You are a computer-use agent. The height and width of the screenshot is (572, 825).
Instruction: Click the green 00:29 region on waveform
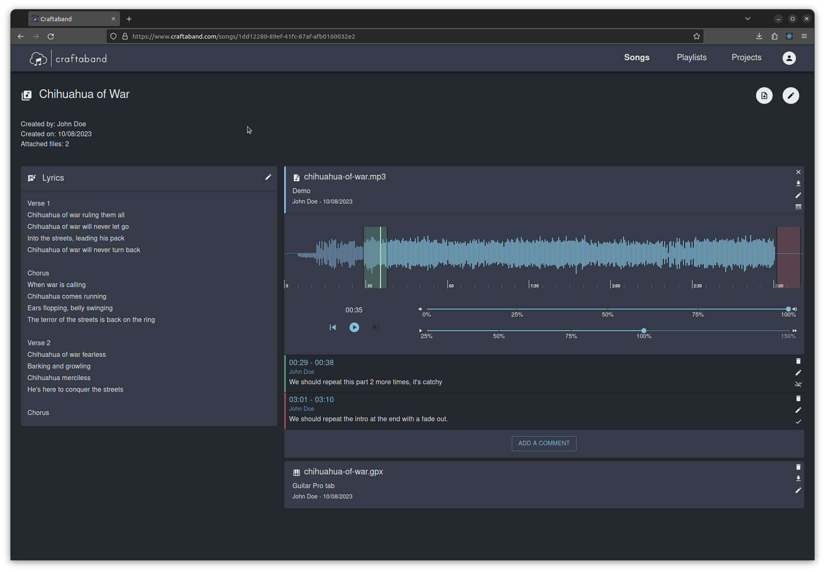(375, 258)
